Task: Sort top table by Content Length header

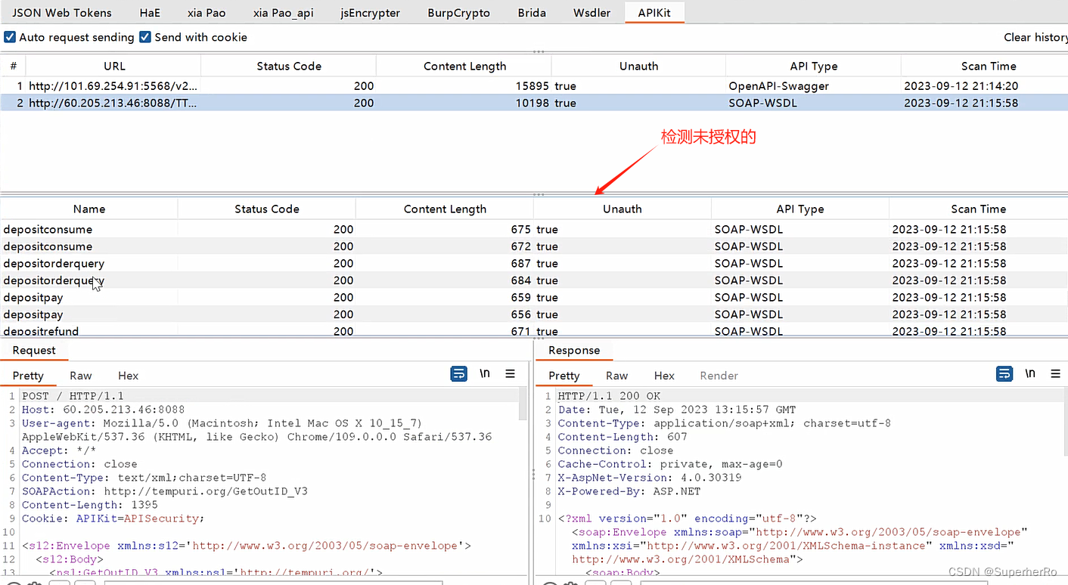Action: [x=464, y=67]
